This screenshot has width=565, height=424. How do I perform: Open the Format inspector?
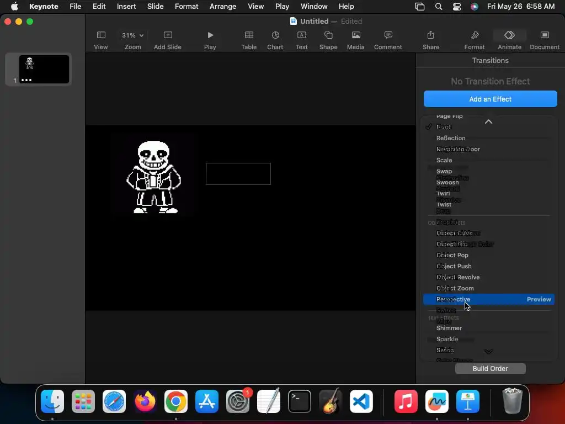pos(475,40)
